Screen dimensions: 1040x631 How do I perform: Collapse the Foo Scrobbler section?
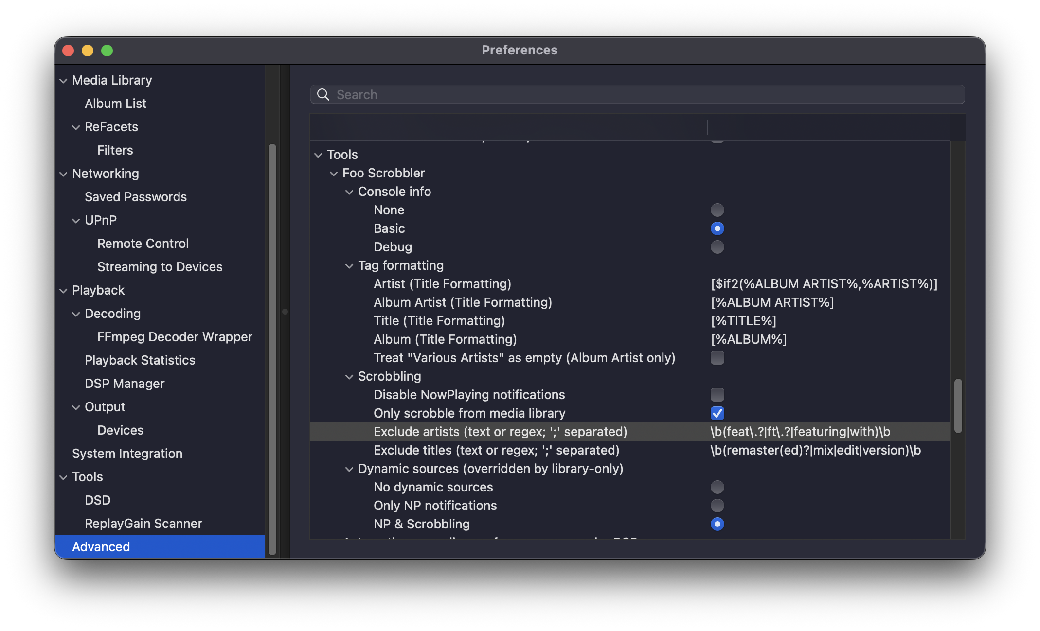coord(334,173)
